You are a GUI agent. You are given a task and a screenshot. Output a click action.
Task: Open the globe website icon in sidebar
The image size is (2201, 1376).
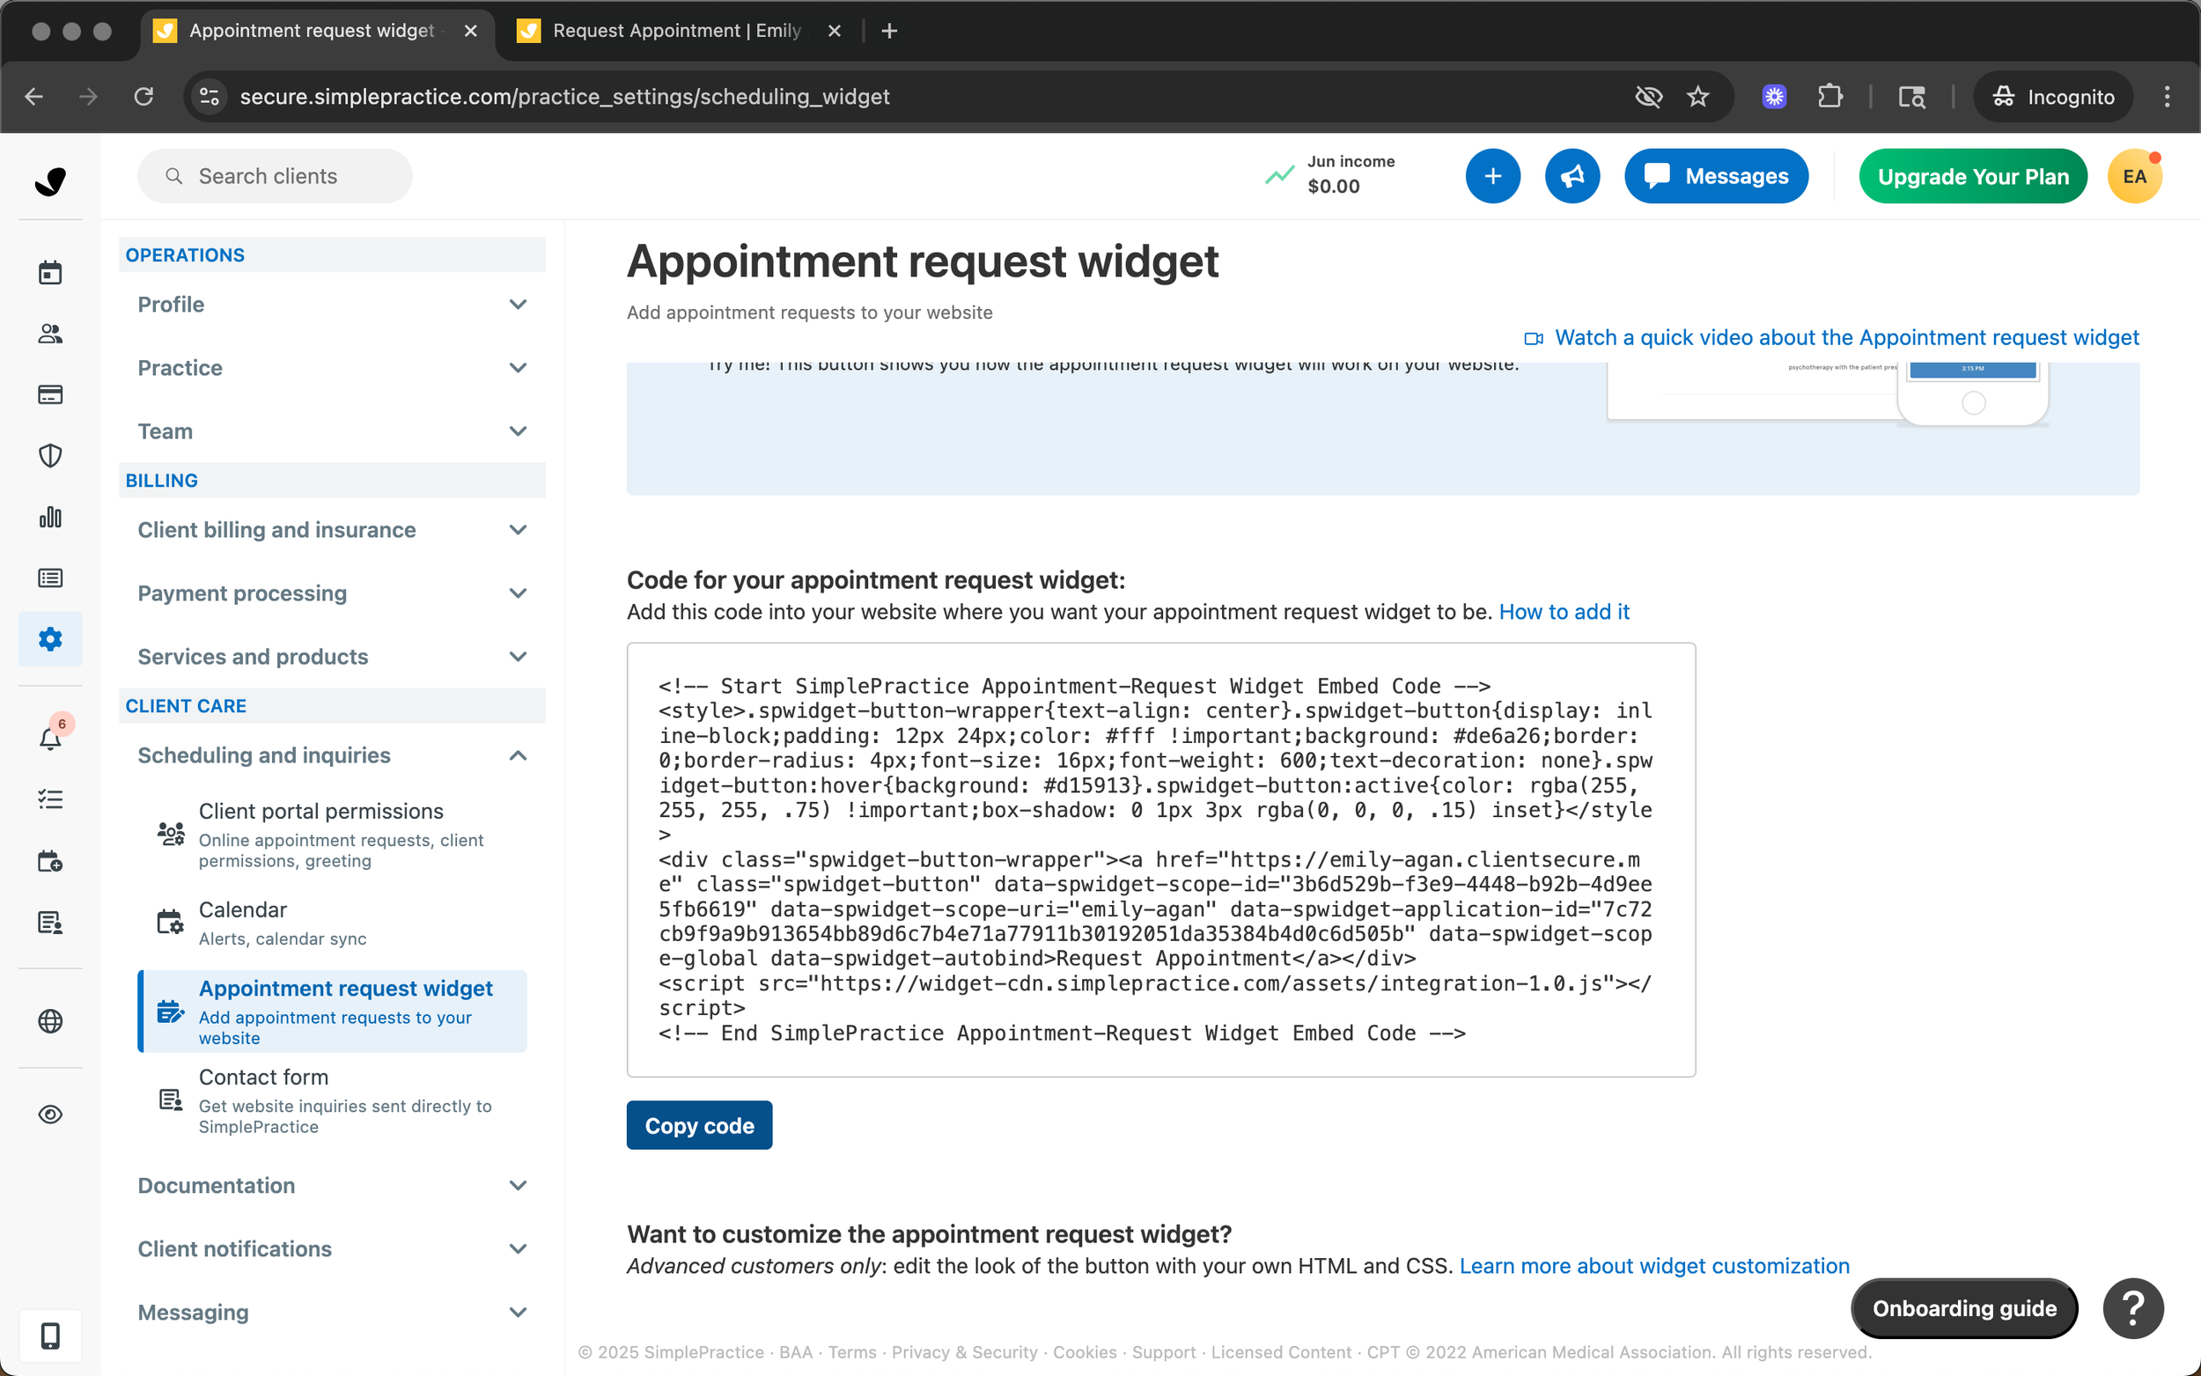click(x=50, y=1021)
